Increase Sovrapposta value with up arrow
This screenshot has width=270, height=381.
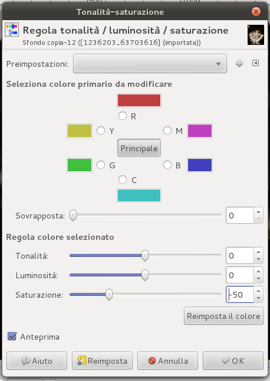click(x=259, y=212)
